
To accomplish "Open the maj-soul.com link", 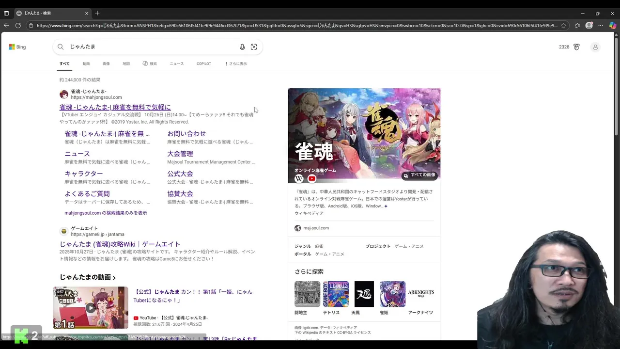I will coord(316,228).
